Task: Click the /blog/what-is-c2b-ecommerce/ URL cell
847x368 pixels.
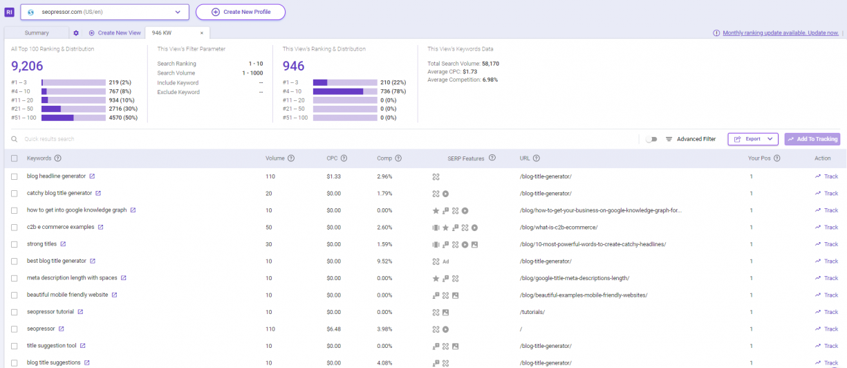Action: (558, 227)
